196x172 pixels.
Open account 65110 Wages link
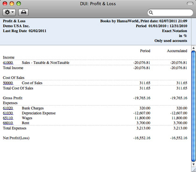8,118
